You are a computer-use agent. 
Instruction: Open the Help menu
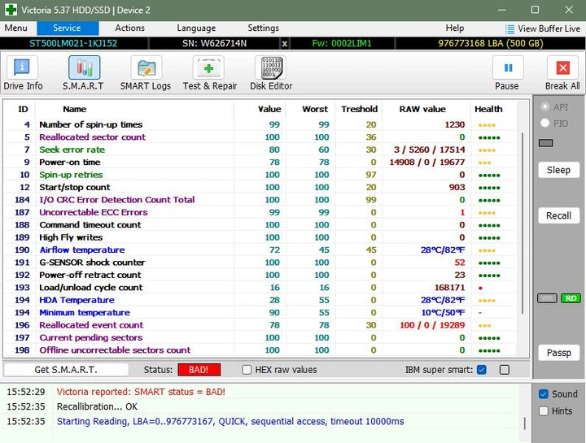[454, 28]
